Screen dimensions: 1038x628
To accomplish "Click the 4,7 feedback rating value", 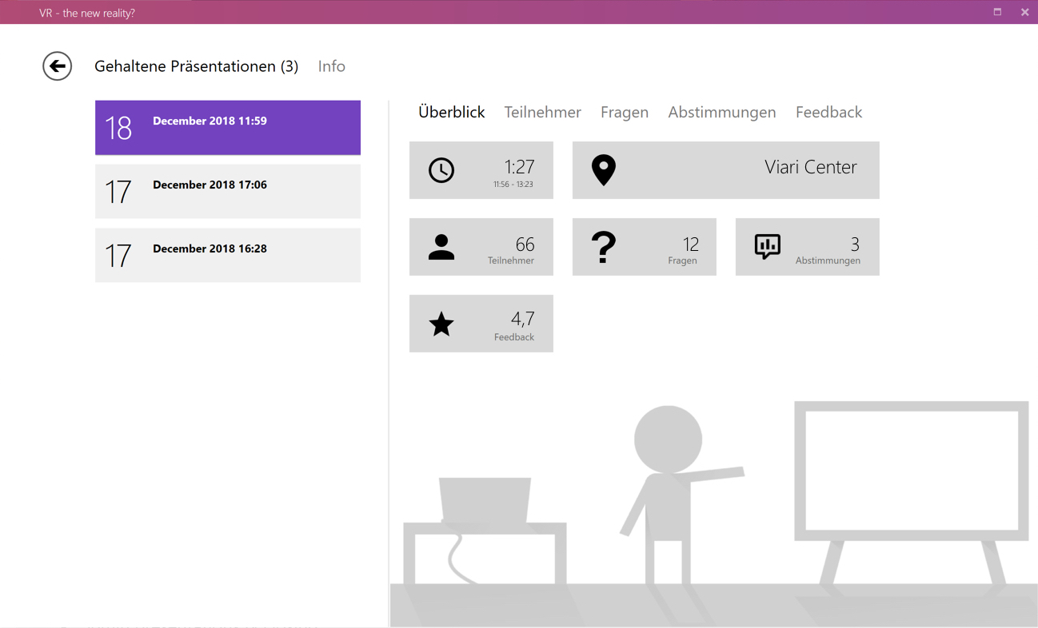I will [522, 319].
